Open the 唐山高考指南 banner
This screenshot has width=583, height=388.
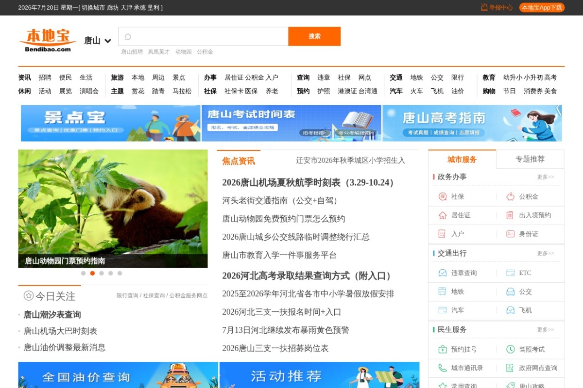click(x=472, y=123)
